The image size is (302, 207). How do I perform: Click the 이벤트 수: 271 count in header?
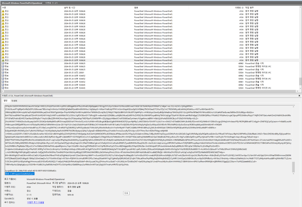(51, 3)
